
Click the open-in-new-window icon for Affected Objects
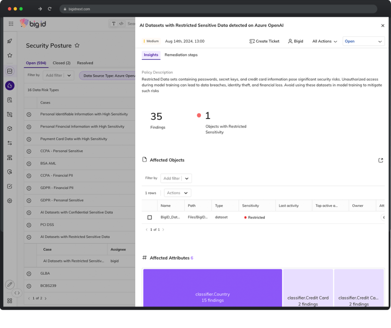[x=381, y=160]
